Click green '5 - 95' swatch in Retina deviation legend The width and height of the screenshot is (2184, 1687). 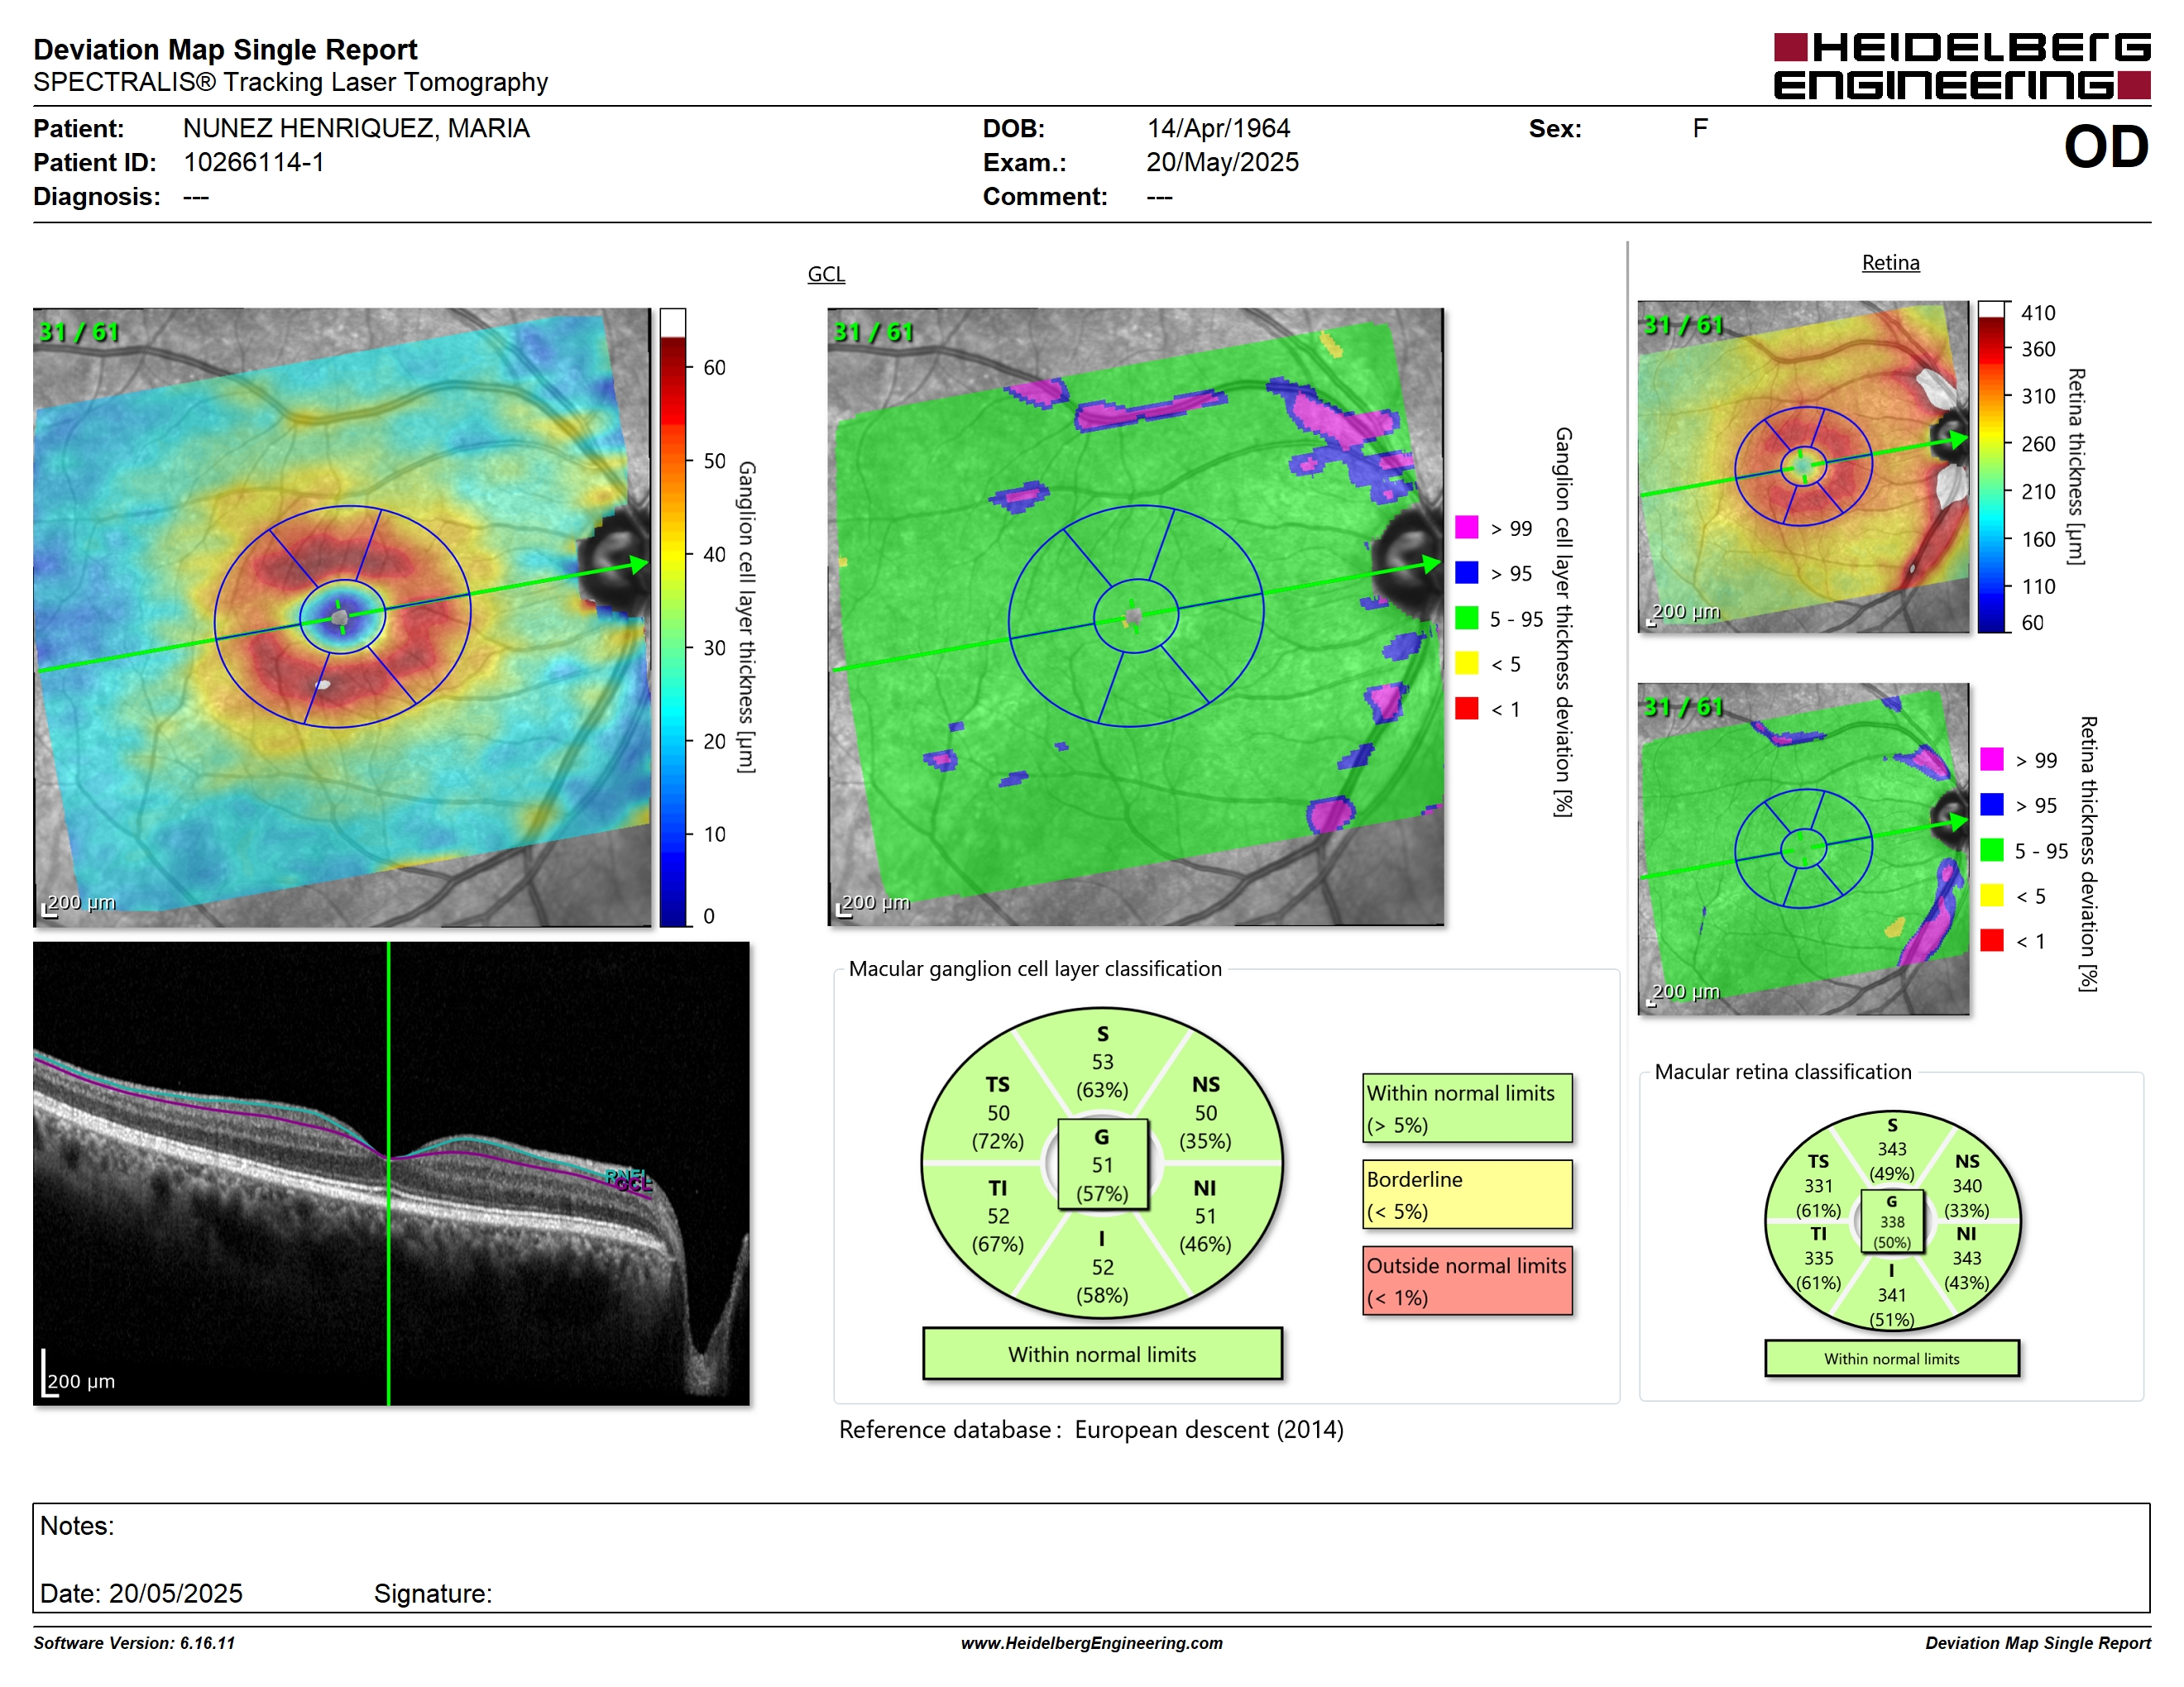[x=1991, y=848]
